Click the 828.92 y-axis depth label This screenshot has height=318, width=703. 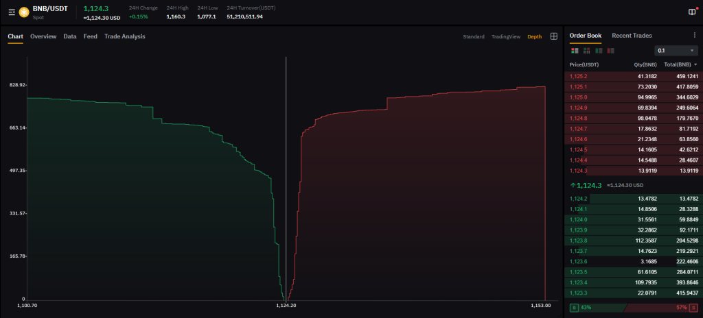click(x=17, y=85)
